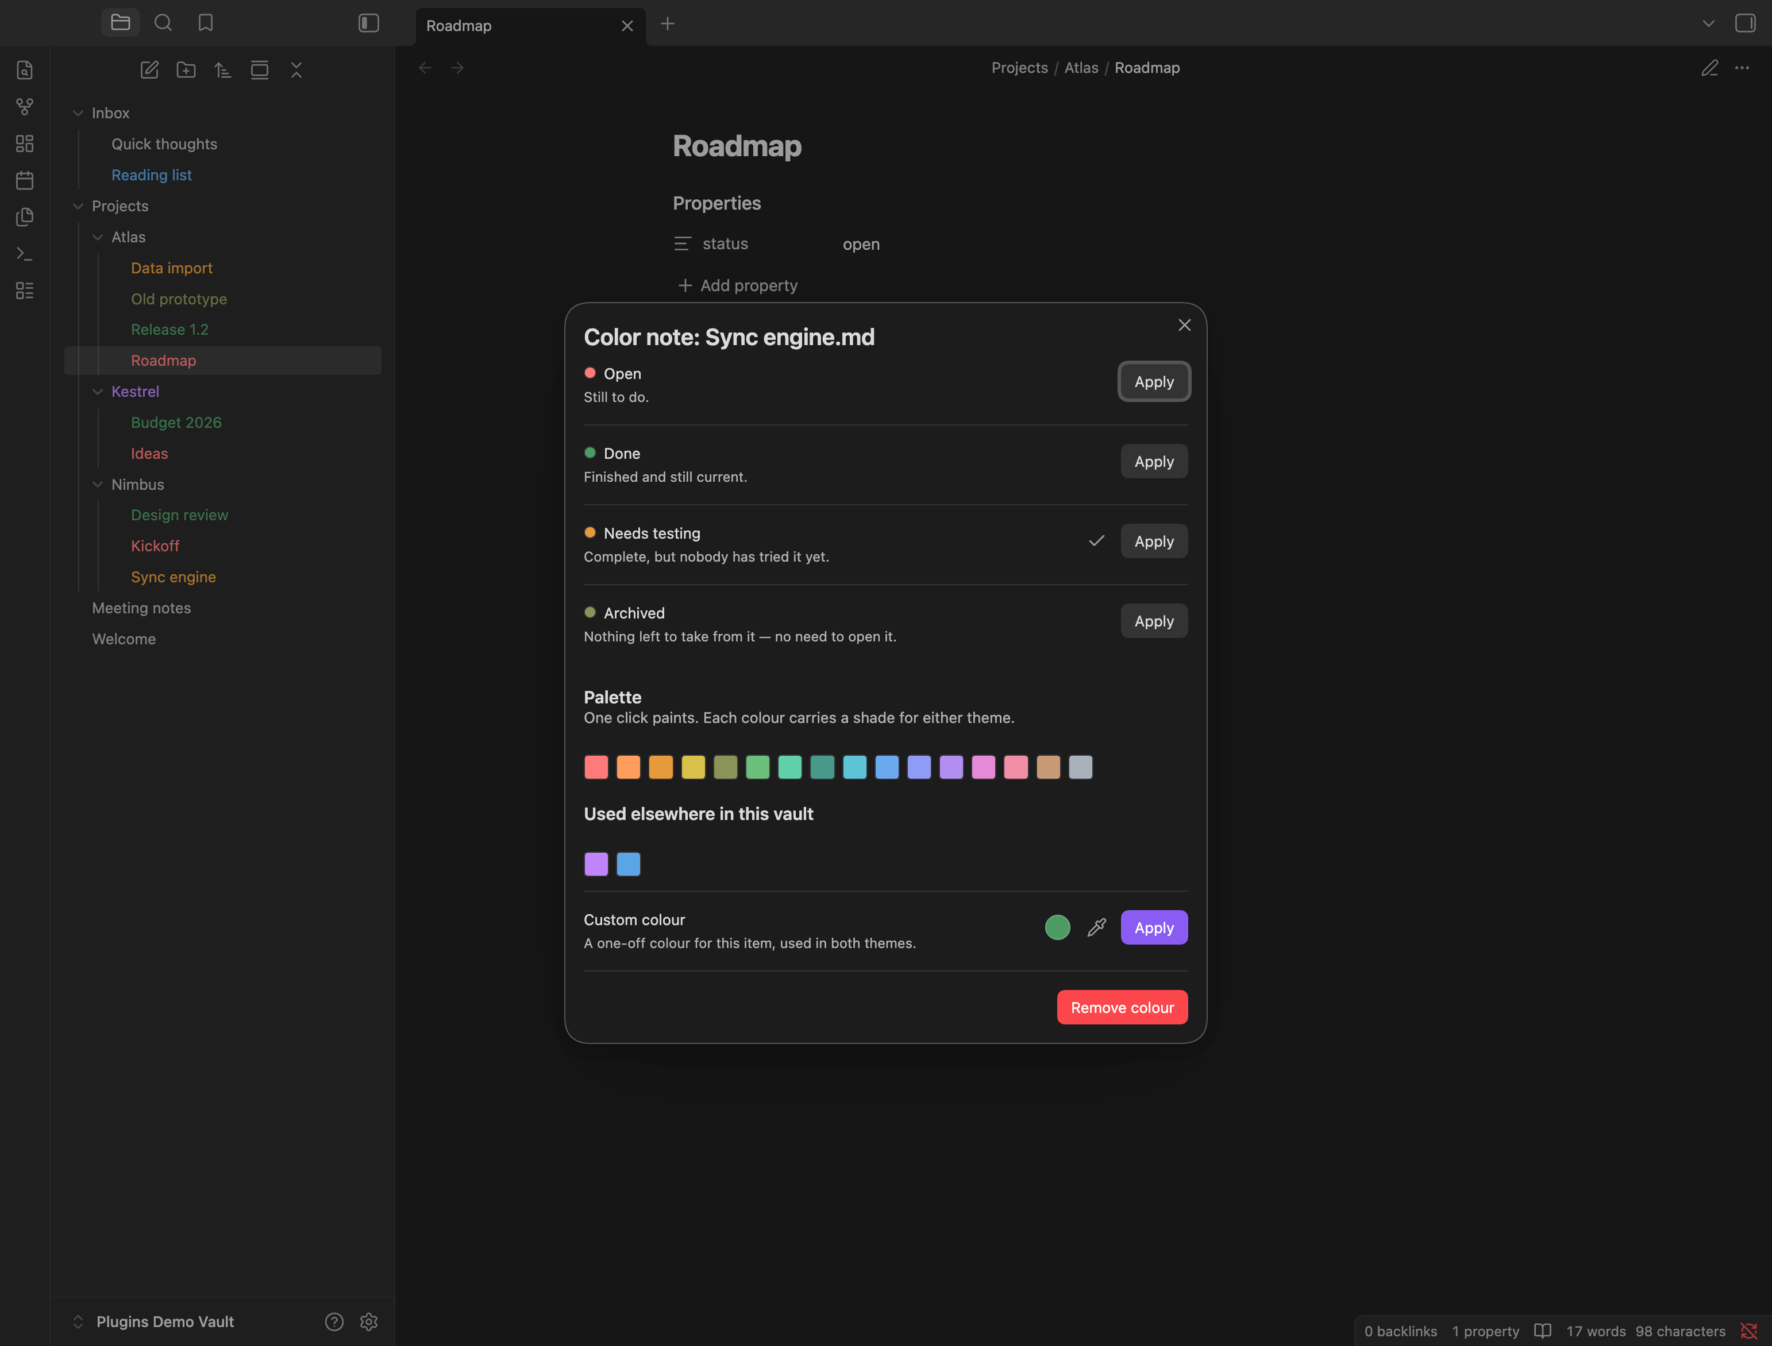This screenshot has width=1772, height=1346.
Task: Open command palette ribbon icon
Action: click(x=25, y=254)
